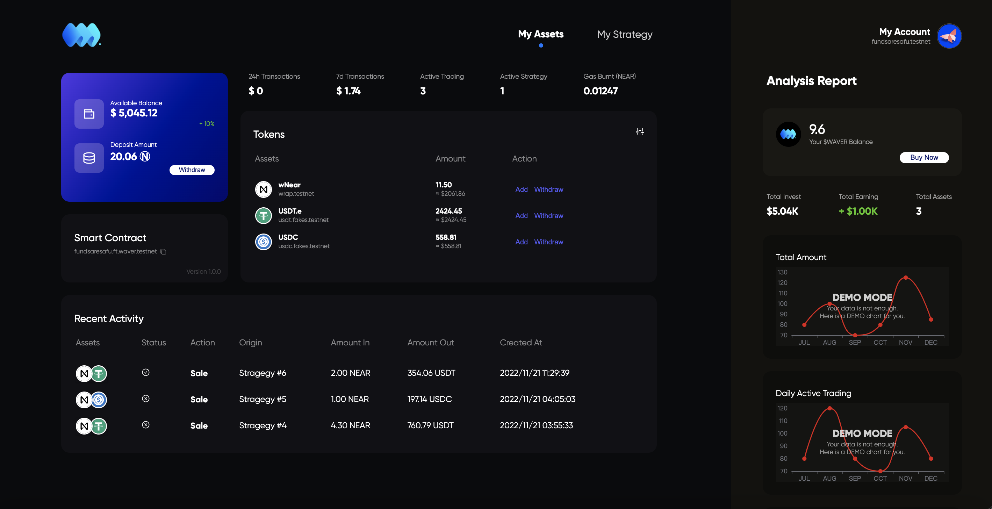Click Add next to the USDC token
992x509 pixels.
tap(522, 242)
